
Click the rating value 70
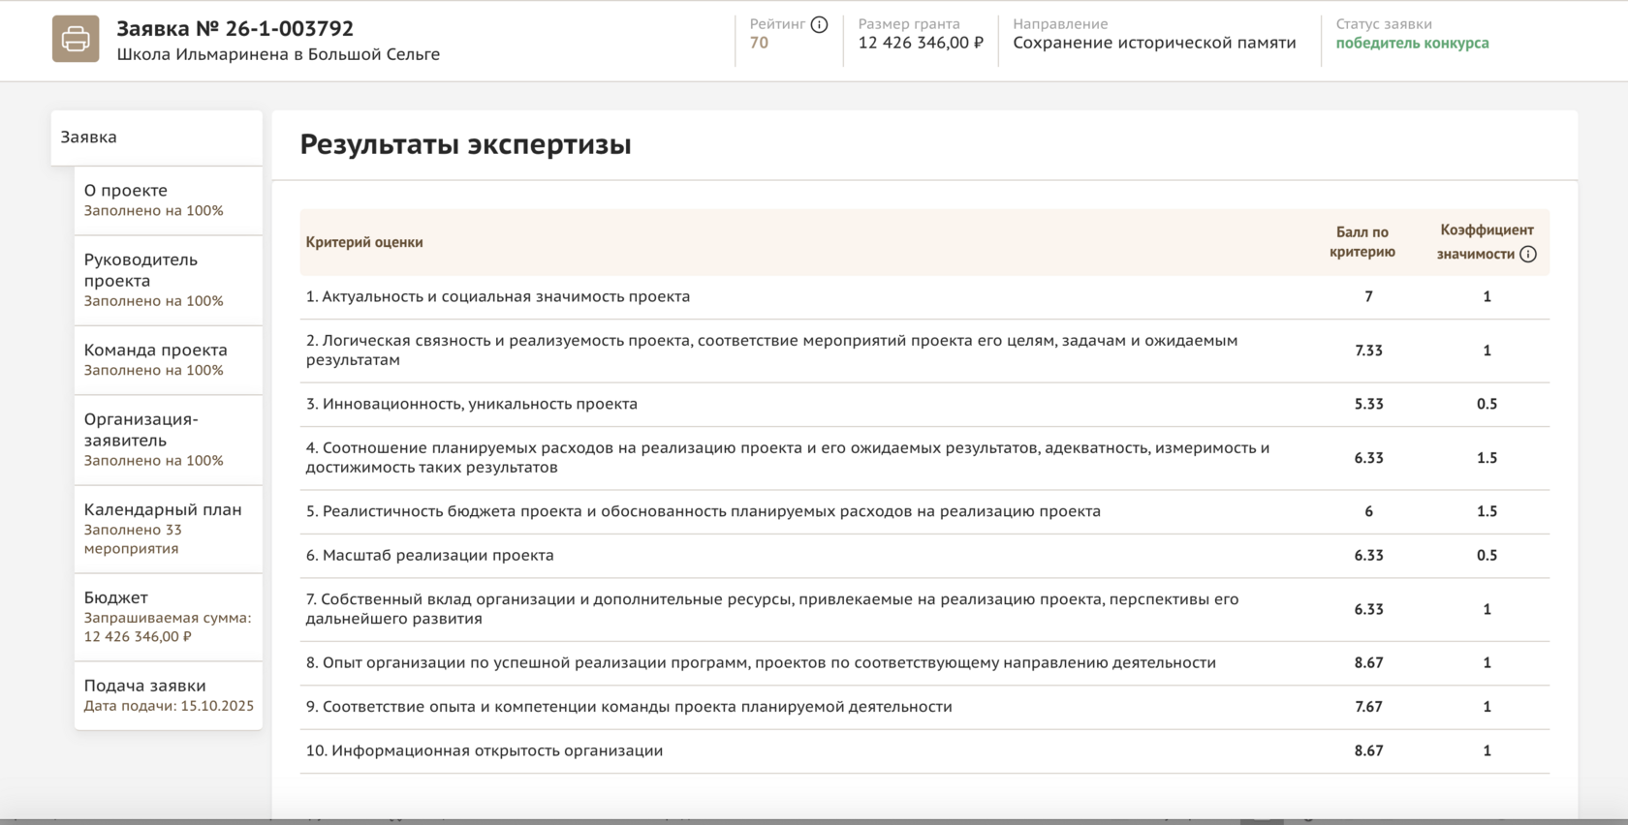click(759, 43)
